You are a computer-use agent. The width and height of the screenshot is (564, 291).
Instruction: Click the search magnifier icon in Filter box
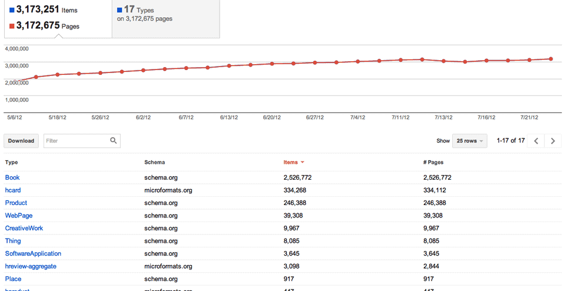(x=113, y=141)
